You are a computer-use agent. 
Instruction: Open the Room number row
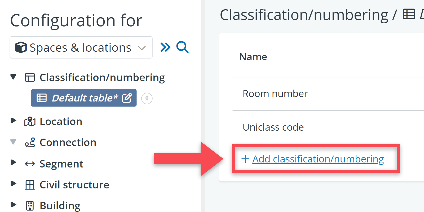click(x=275, y=94)
